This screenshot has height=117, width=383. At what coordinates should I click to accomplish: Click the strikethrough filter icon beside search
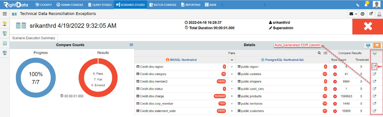(325, 53)
